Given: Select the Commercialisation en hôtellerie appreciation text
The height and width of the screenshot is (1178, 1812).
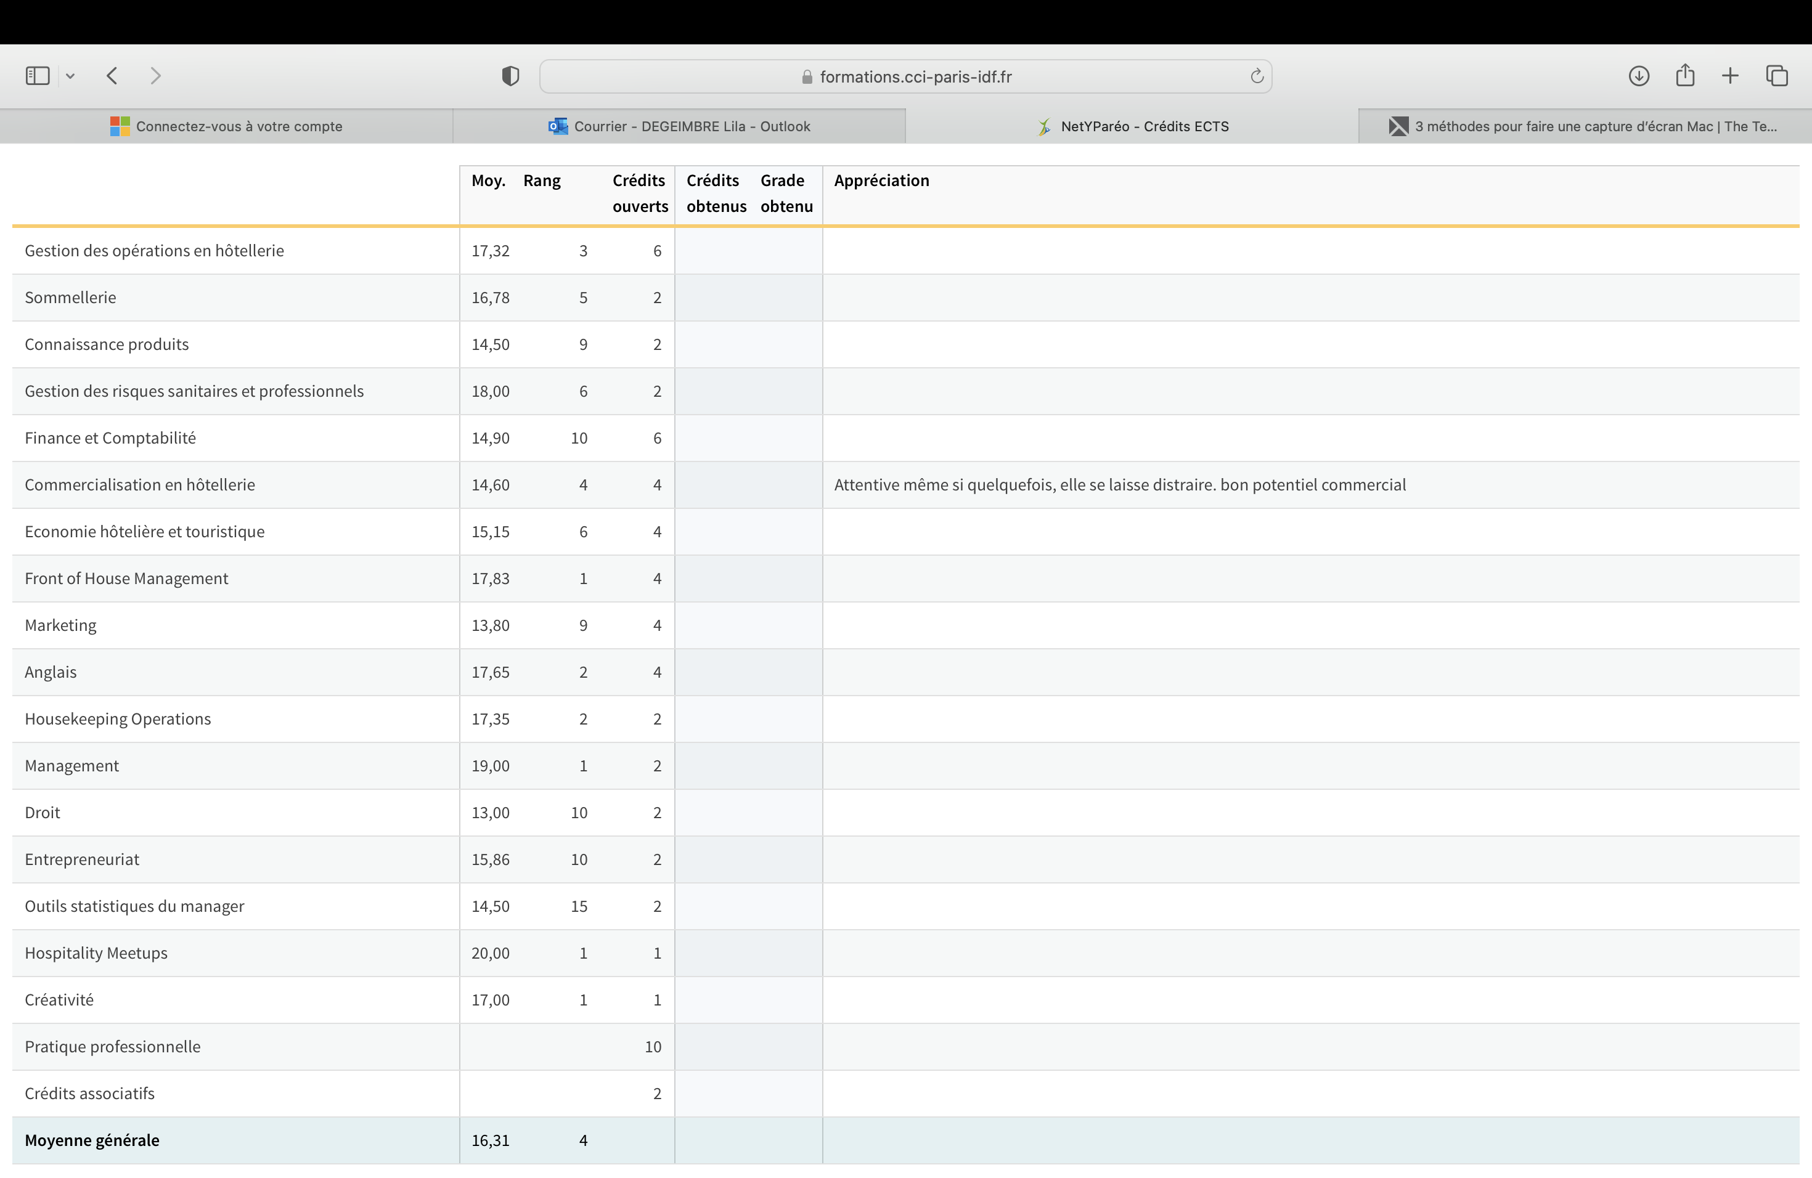Looking at the screenshot, I should 1119,485.
